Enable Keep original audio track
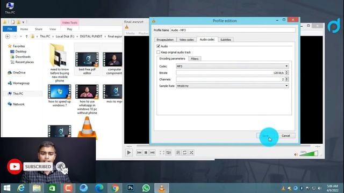Viewport: 344px width, 193px height. tap(158, 53)
